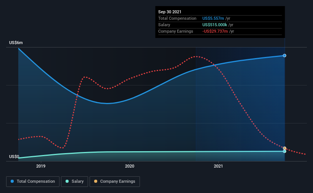The height and width of the screenshot is (193, 313).
Task: Click the blue Total Compensation legend dot
Action: pyautogui.click(x=12, y=181)
